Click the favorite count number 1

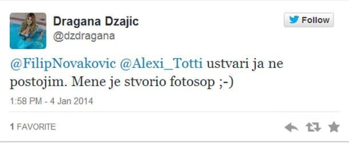[12, 127]
